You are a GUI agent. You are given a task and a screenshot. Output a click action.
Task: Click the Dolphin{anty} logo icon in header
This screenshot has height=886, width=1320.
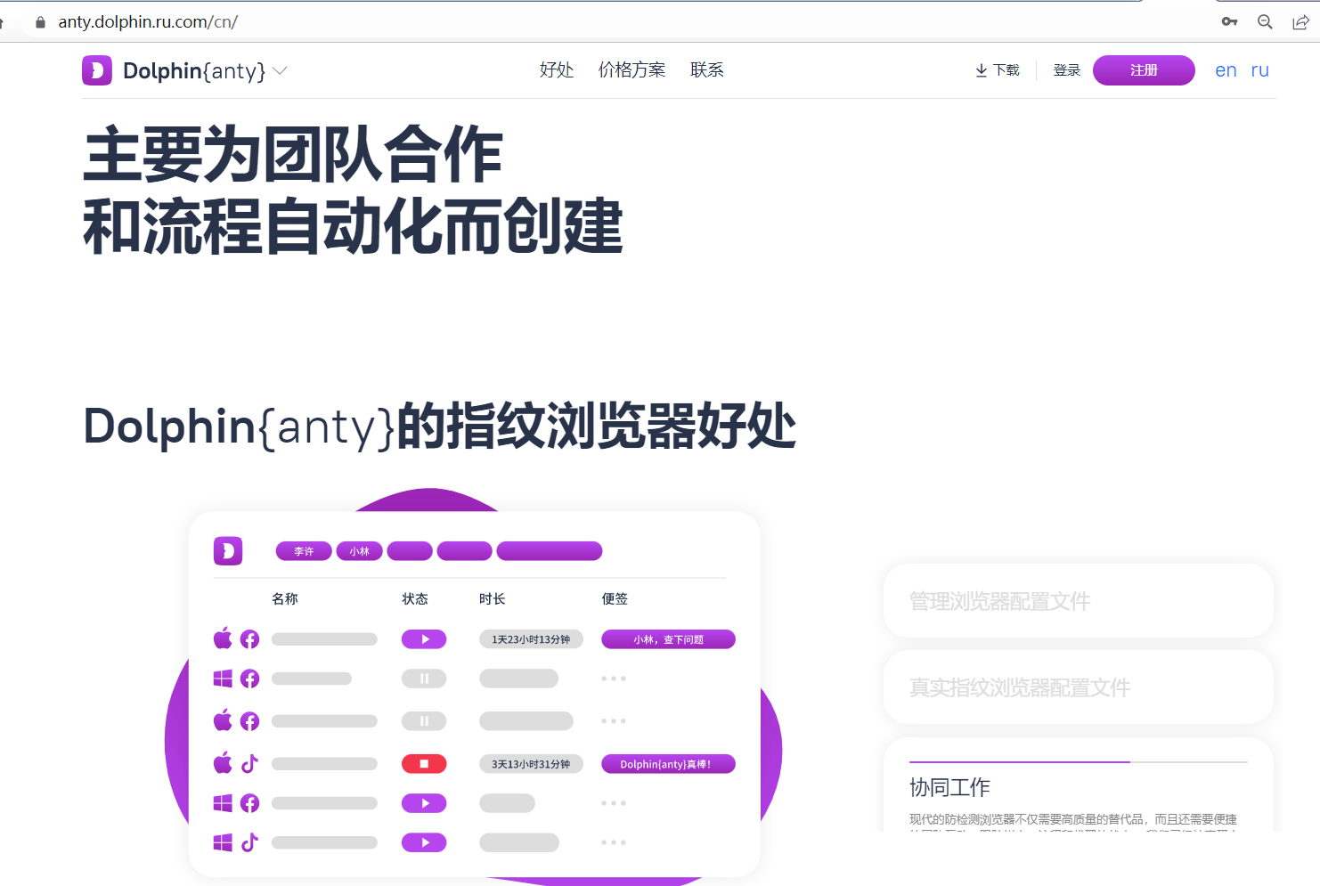97,70
